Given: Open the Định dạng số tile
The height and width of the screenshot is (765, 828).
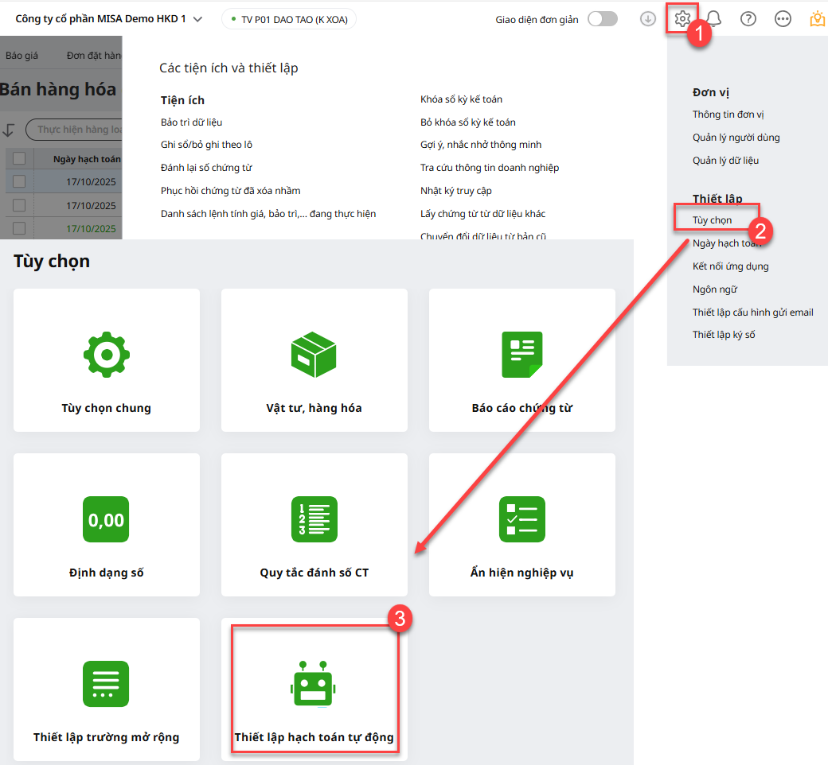Looking at the screenshot, I should click(x=107, y=525).
